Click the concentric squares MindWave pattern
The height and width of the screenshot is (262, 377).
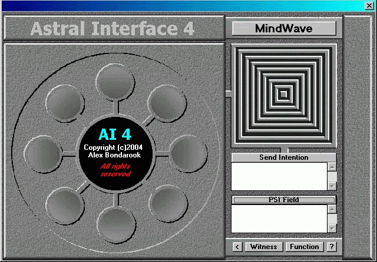click(x=284, y=95)
